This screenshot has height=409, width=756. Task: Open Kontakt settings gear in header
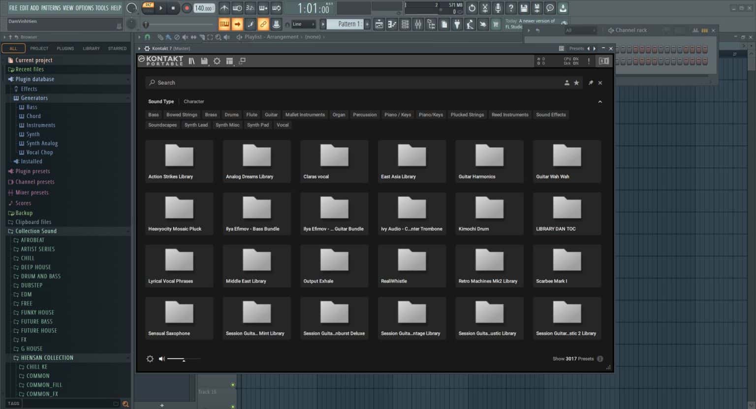pyautogui.click(x=217, y=61)
